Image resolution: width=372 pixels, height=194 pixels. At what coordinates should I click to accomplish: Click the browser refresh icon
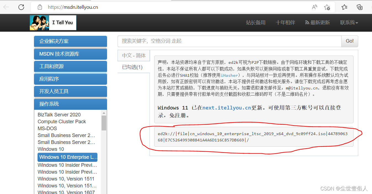point(21,7)
